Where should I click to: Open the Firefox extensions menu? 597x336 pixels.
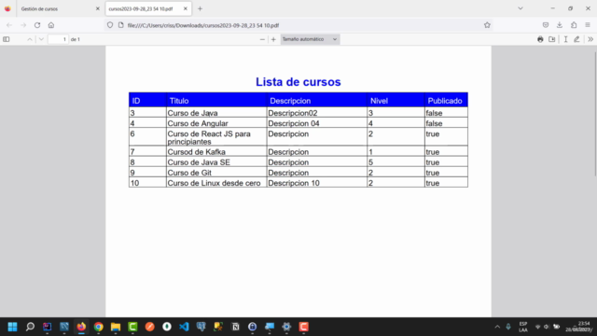(574, 25)
